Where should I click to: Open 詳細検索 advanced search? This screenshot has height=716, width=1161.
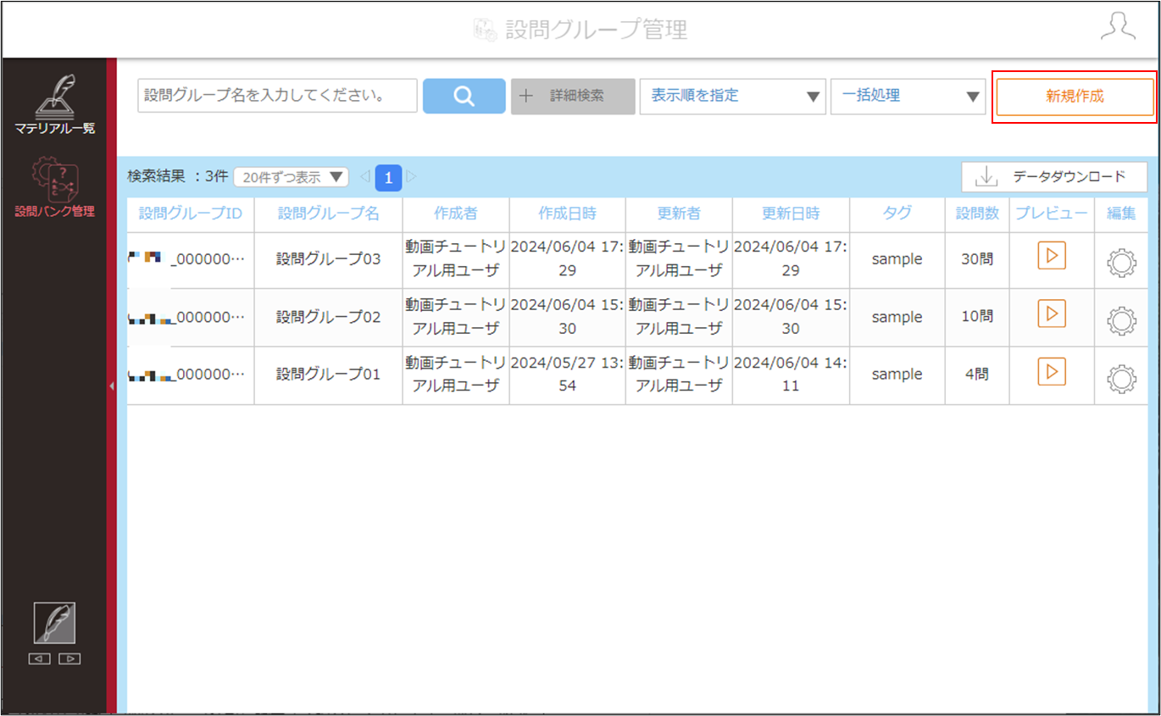tap(573, 96)
